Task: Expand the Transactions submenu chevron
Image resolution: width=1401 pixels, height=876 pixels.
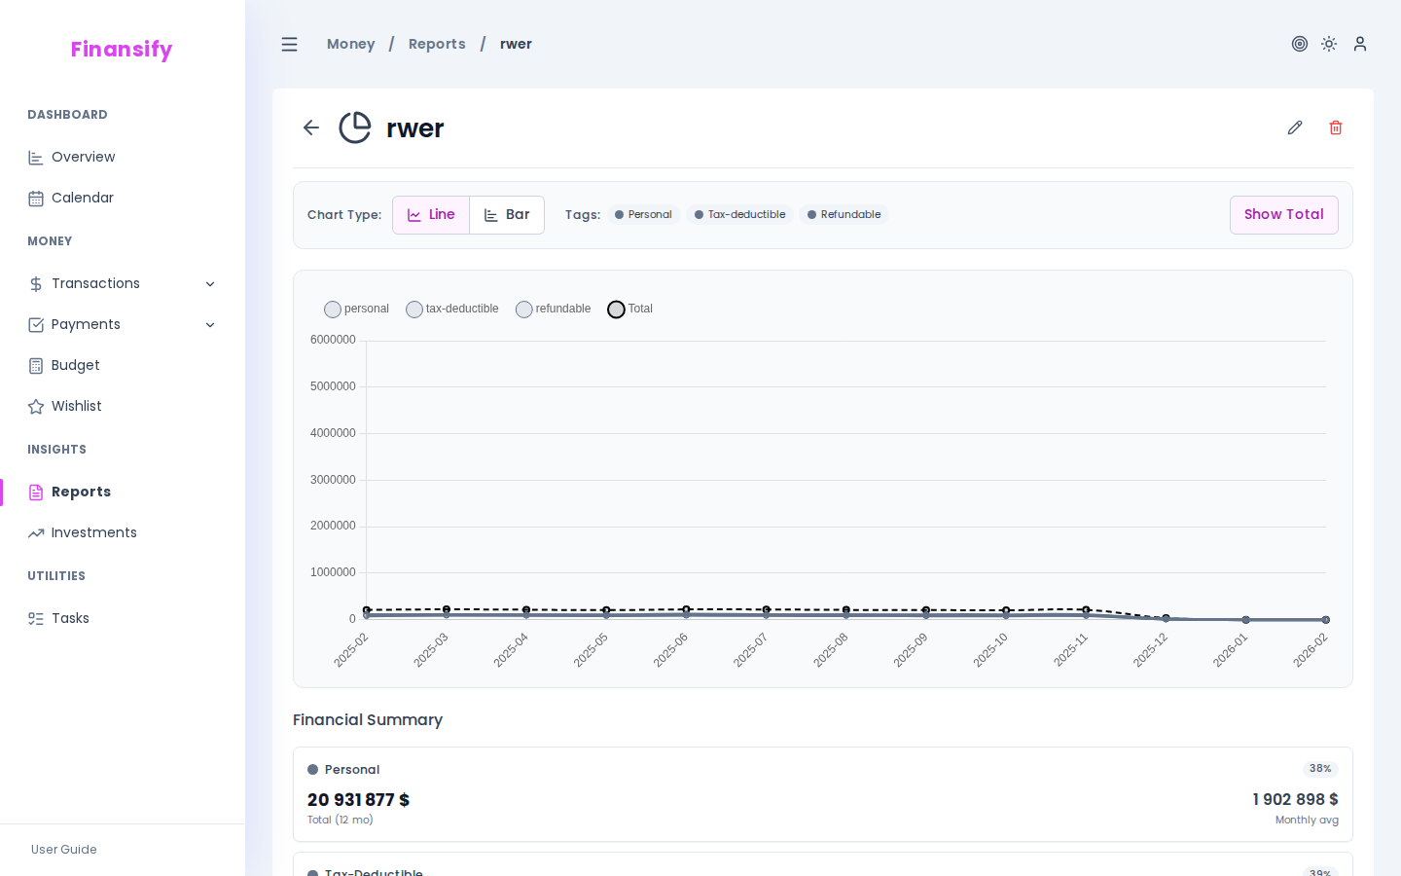Action: click(x=210, y=284)
